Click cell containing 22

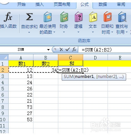coord(21,95)
